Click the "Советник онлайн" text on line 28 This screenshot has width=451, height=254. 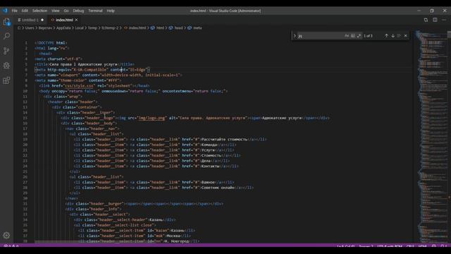point(218,188)
